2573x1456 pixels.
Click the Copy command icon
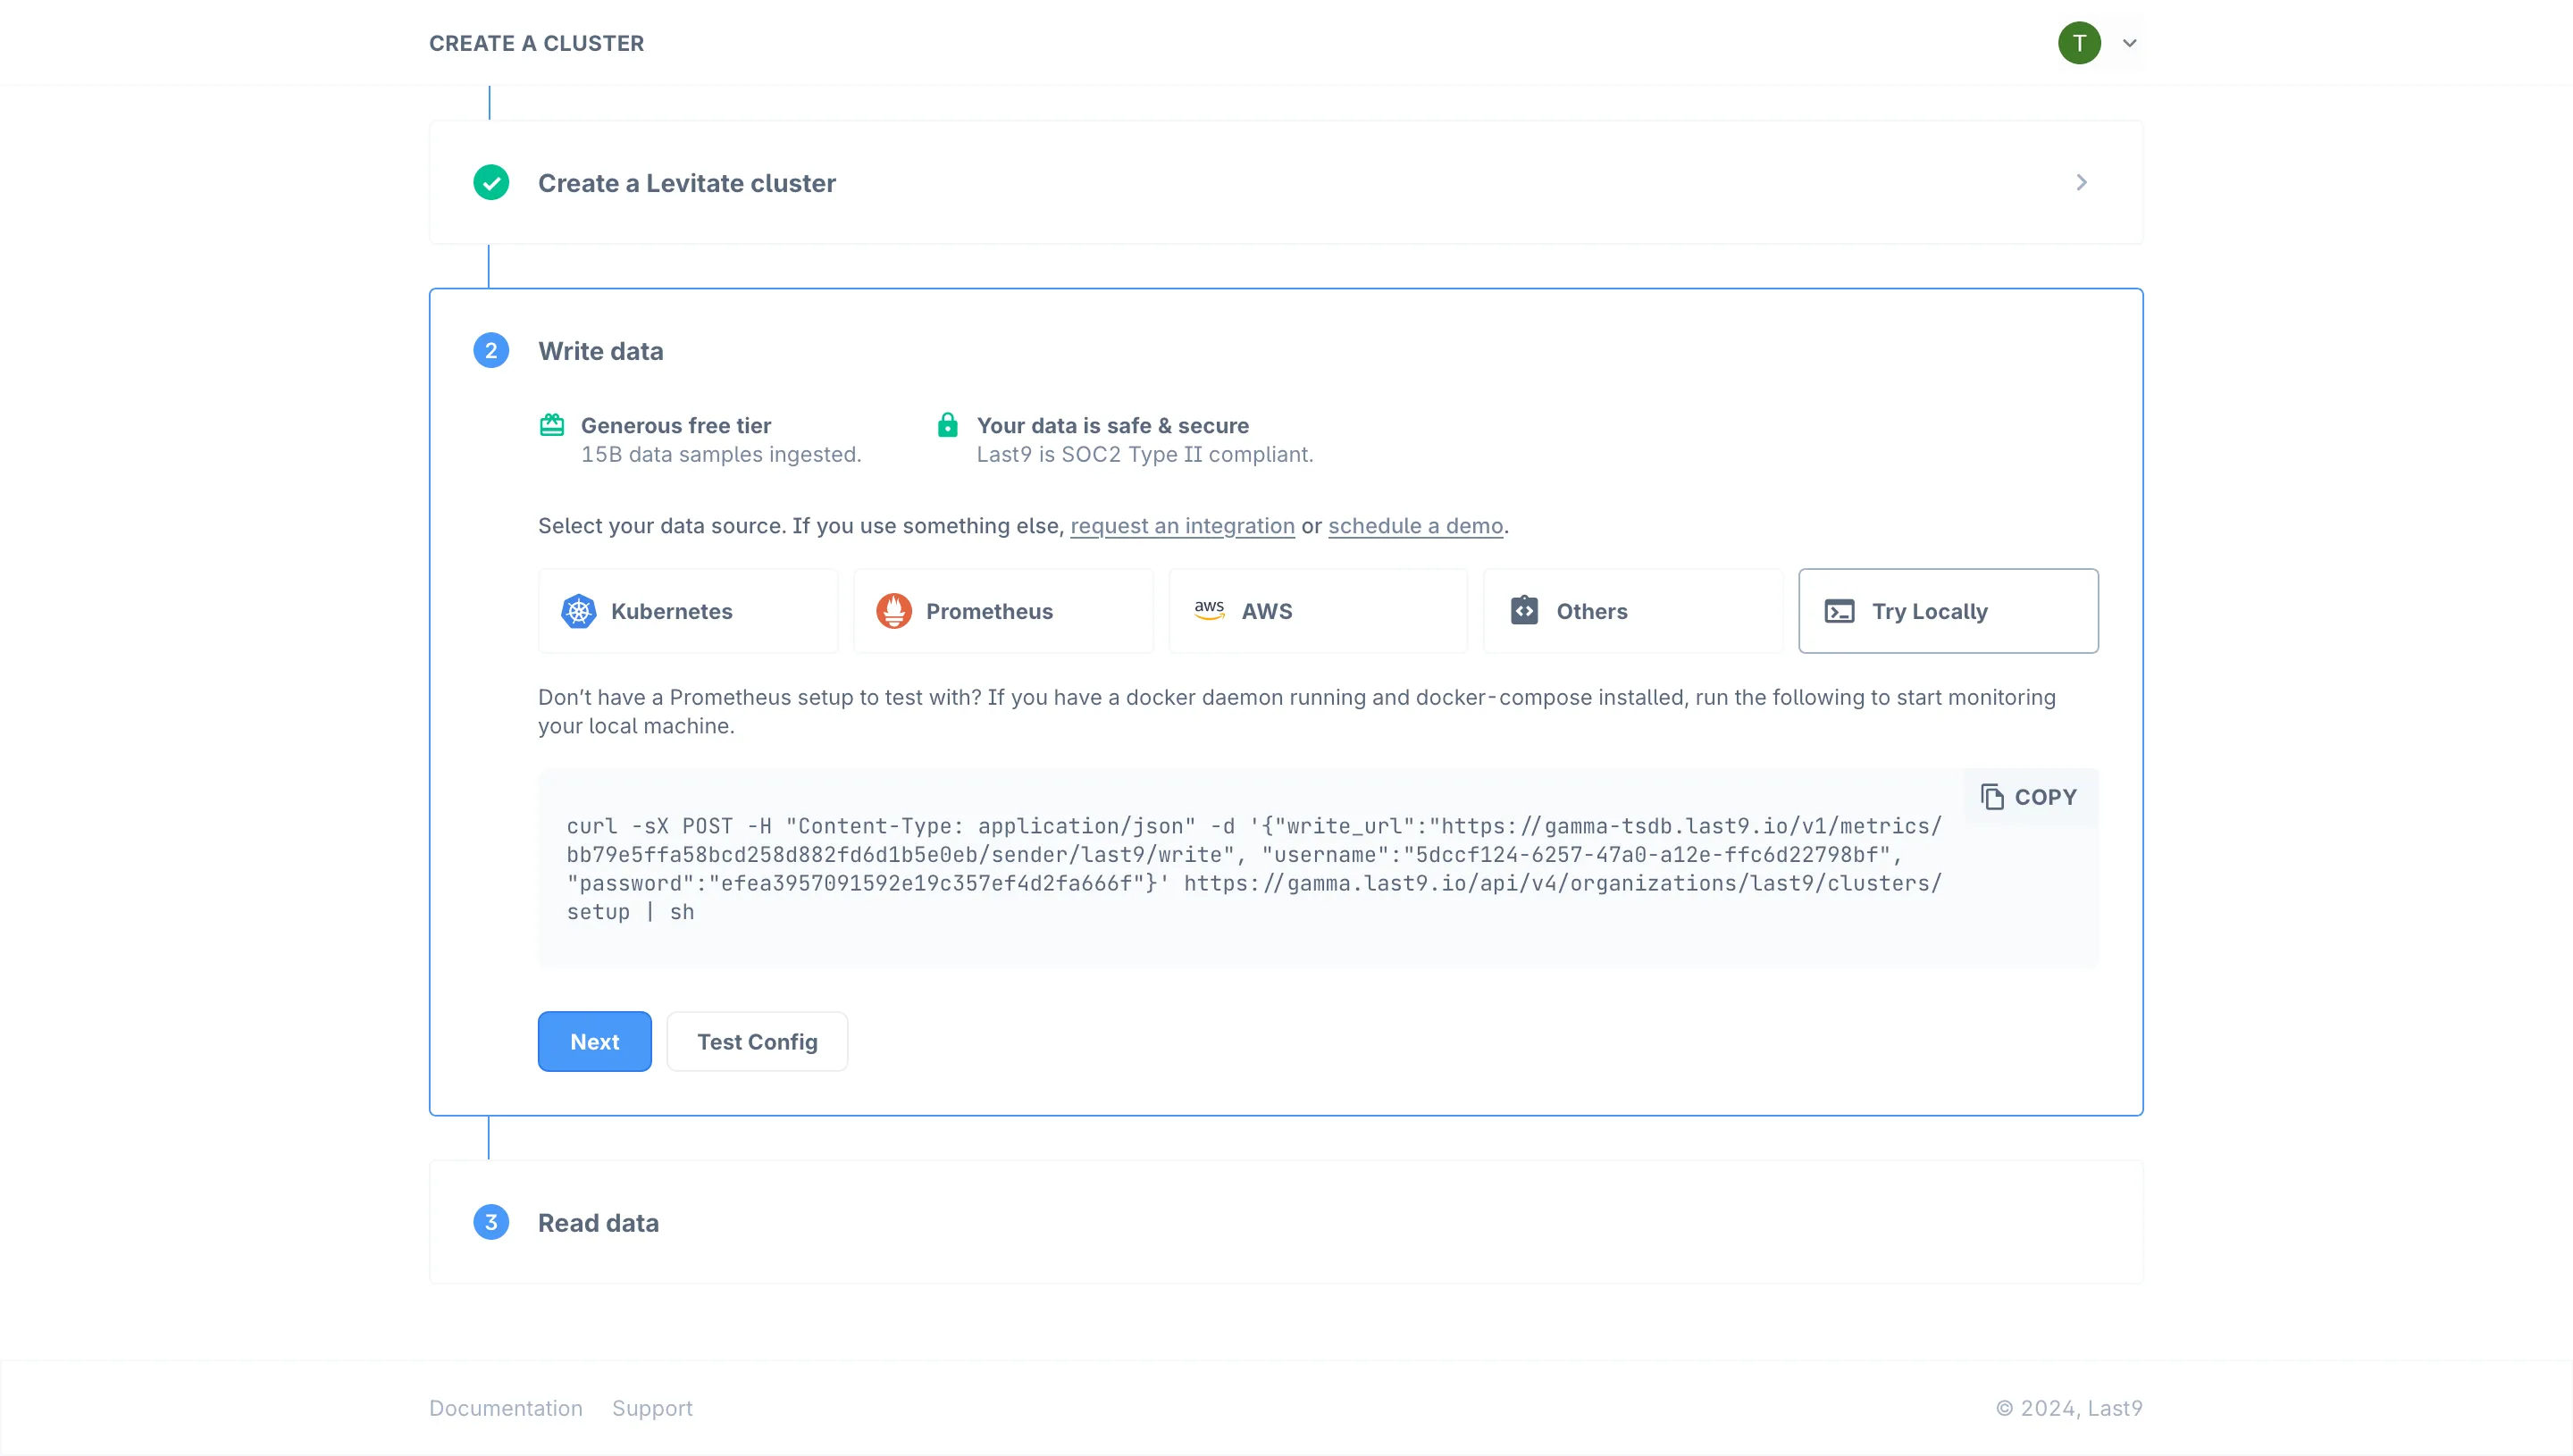point(1991,797)
